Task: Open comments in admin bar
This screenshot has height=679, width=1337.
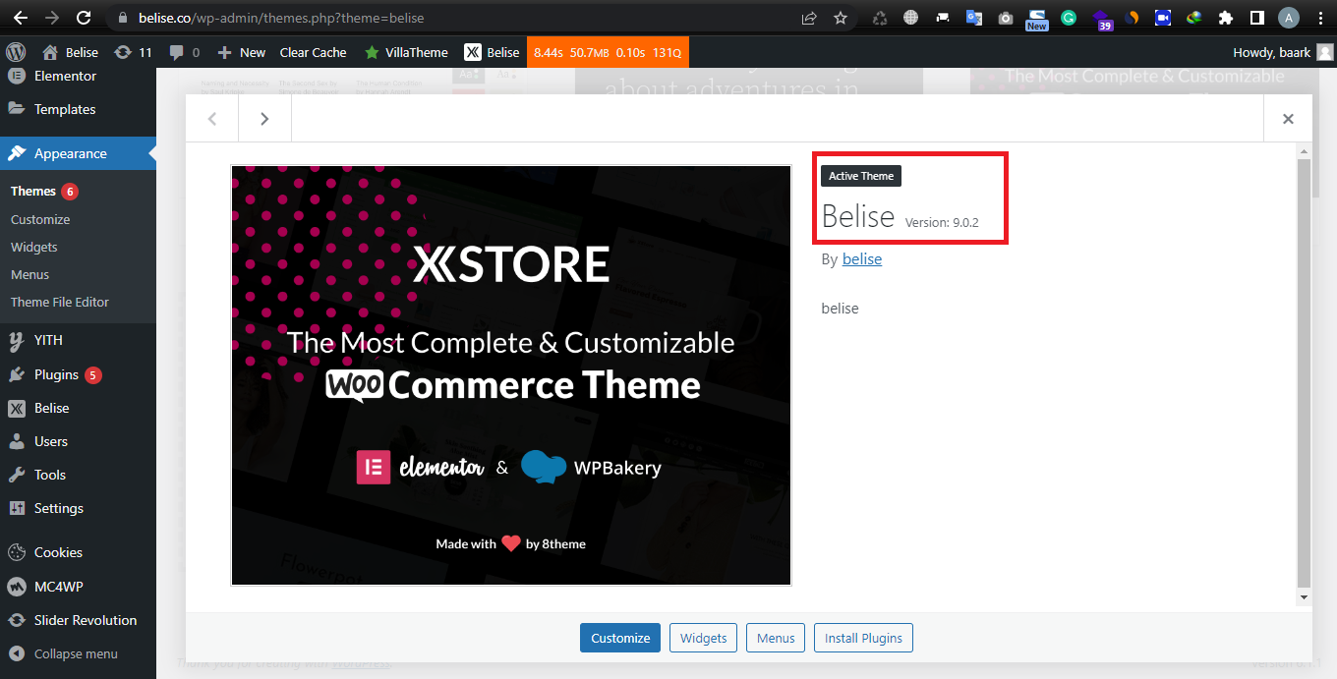Action: tap(184, 52)
